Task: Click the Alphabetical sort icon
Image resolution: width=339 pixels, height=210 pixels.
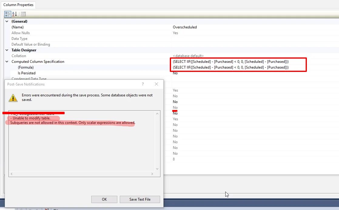Action: point(15,14)
